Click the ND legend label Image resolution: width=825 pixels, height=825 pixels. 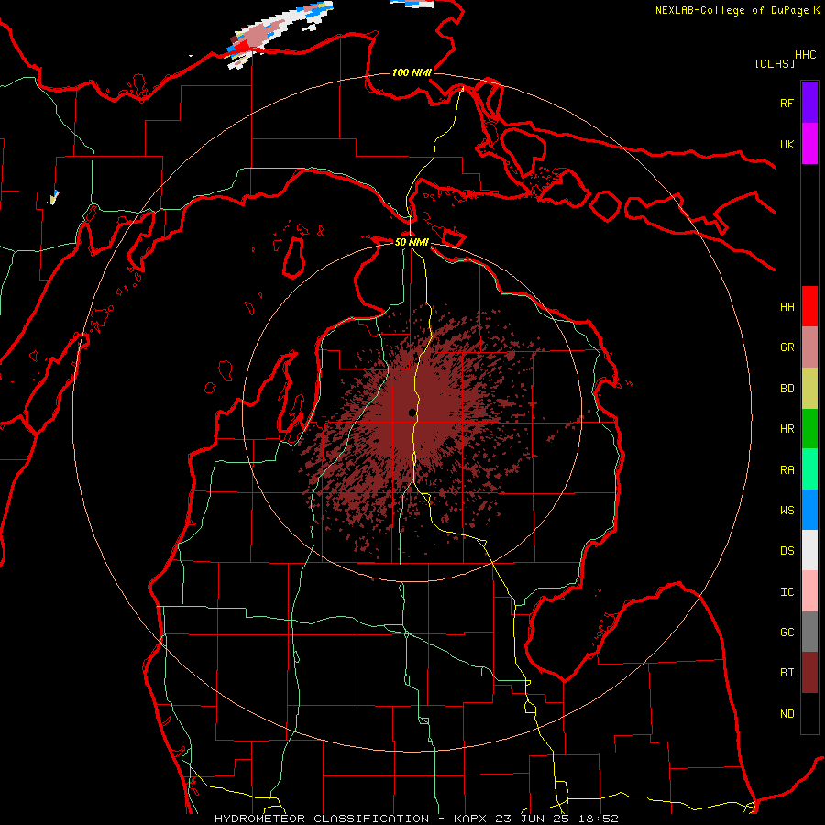(786, 714)
